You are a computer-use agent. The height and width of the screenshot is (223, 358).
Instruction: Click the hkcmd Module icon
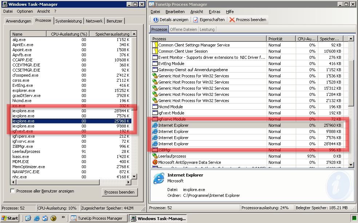[155, 106]
